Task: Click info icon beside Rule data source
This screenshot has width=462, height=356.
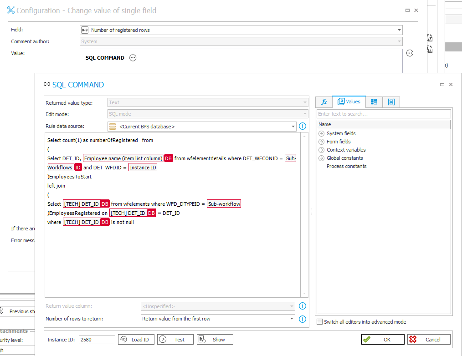Action: (x=302, y=126)
